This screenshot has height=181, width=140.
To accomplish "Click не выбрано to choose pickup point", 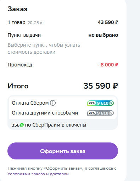I will click(x=103, y=35).
